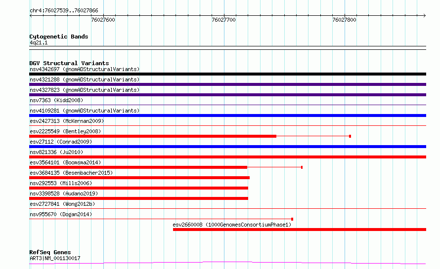Open the esv2660008 1000GenomesConsortiumPhase1 label
440x269 pixels.
click(232, 225)
